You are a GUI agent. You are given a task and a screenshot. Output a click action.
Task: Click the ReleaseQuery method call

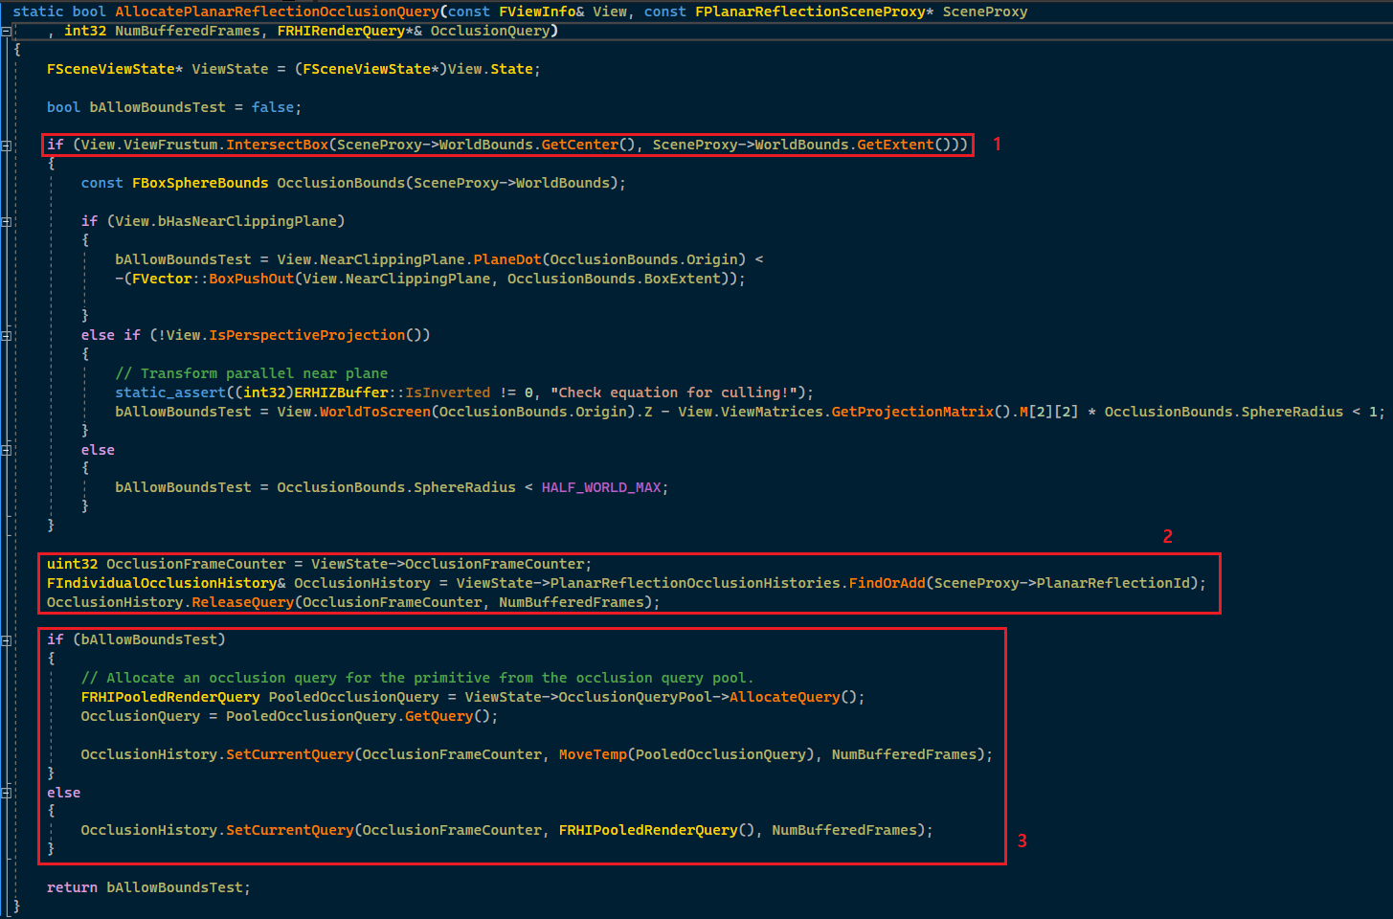point(243,602)
